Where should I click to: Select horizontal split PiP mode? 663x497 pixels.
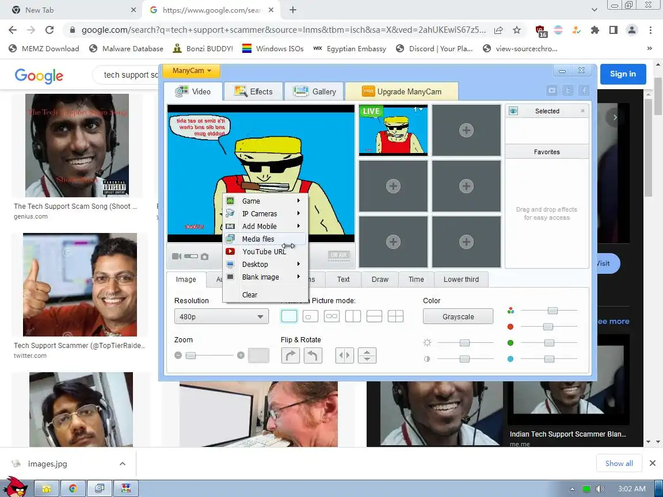374,316
